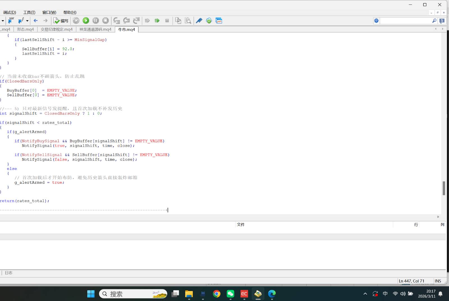This screenshot has width=449, height=301.
Task: Restore the inner document window button
Action: coord(437,12)
